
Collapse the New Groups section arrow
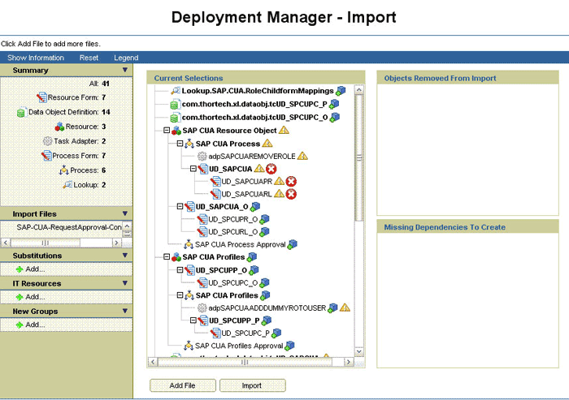[125, 311]
